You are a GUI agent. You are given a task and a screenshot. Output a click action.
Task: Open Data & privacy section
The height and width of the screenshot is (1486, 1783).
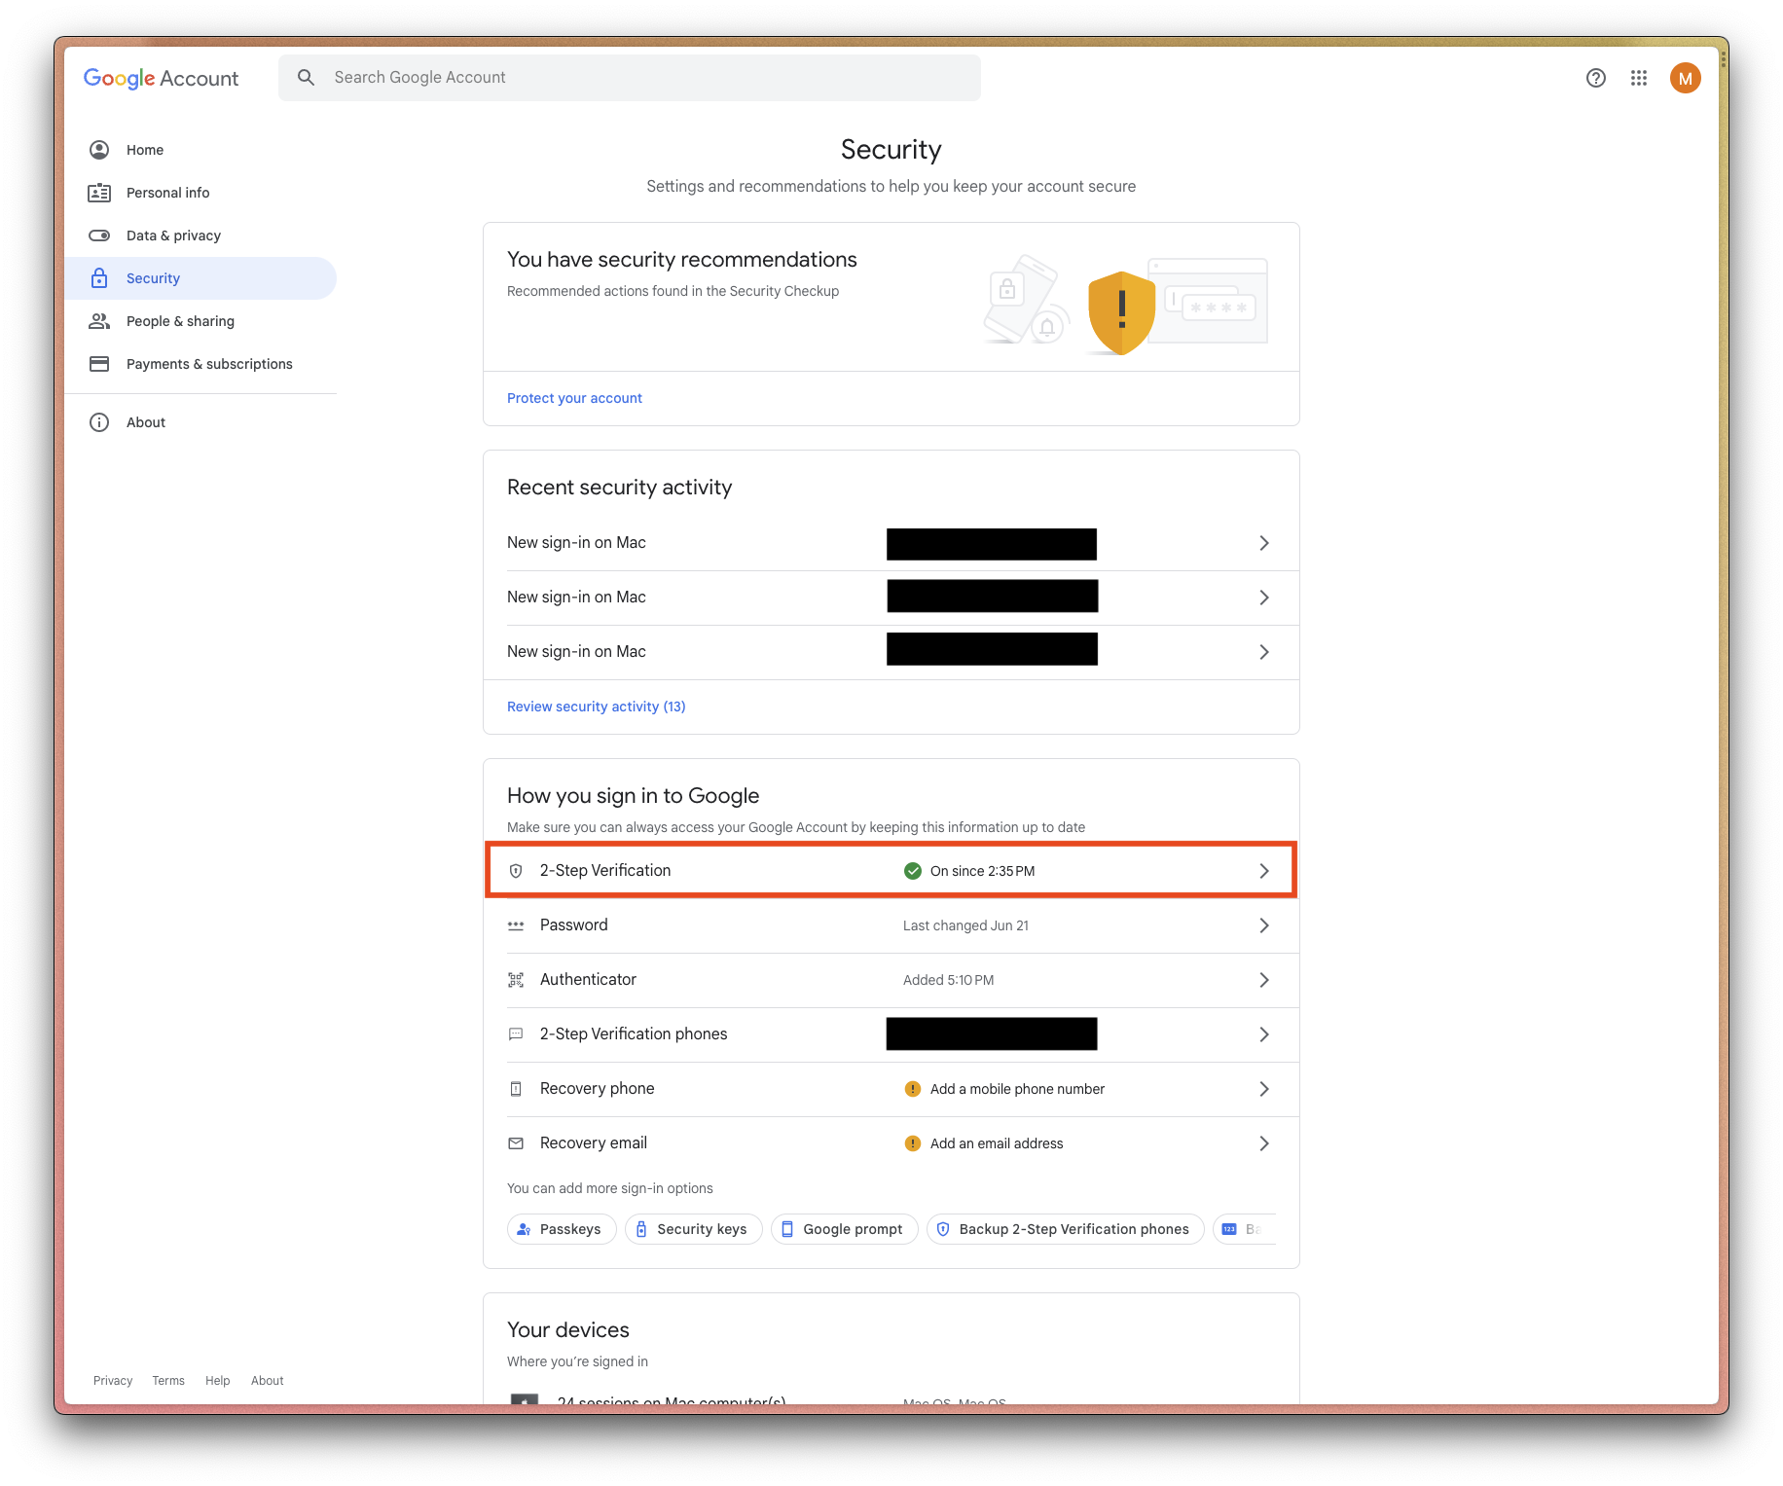(x=200, y=236)
